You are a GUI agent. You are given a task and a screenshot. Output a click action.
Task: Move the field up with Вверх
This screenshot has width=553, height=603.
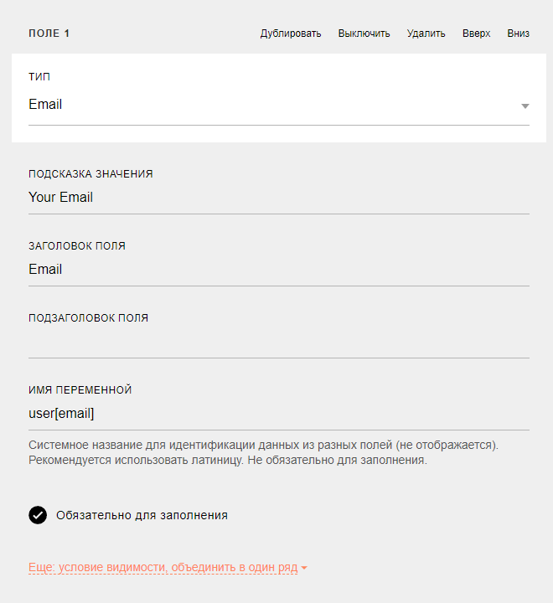476,33
